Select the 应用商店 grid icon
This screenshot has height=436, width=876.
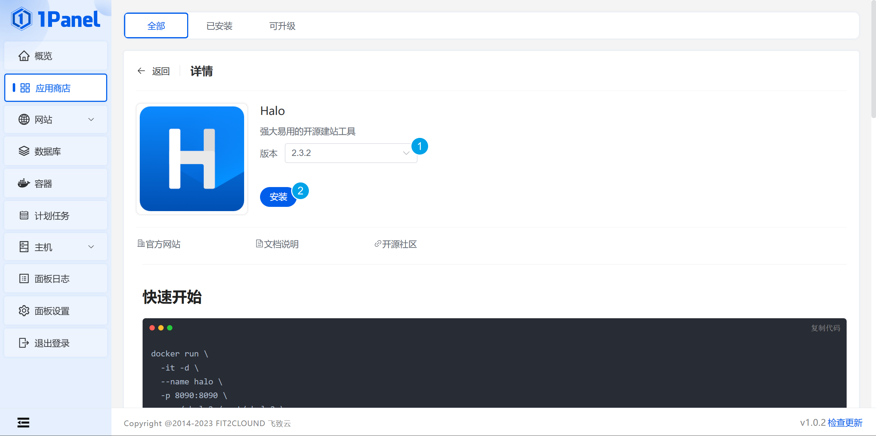(25, 88)
